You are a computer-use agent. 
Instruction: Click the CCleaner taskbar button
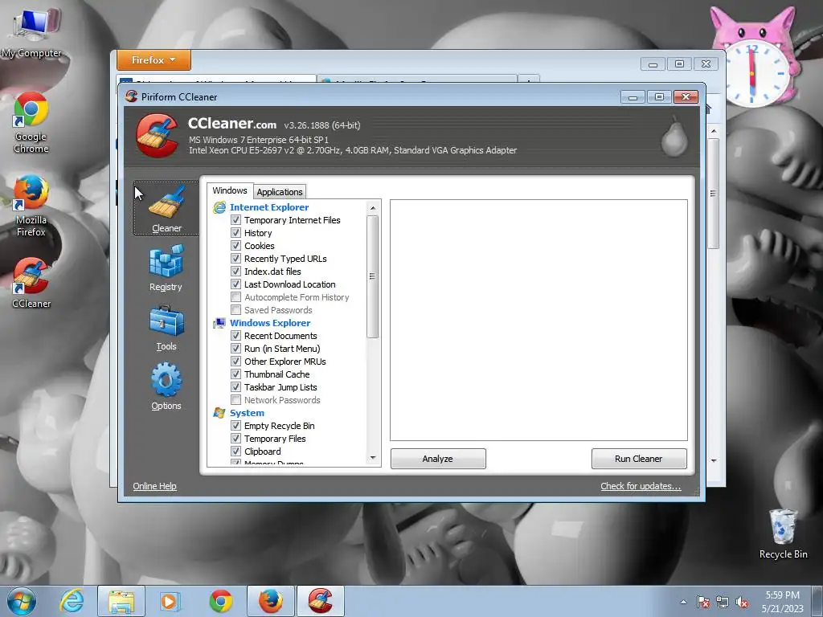[x=321, y=601]
